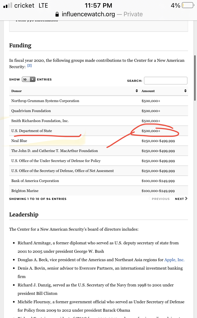The width and height of the screenshot is (197, 318).
Task: Select John D. and Catherine T. MacArthur Foundation
Action: point(55,151)
